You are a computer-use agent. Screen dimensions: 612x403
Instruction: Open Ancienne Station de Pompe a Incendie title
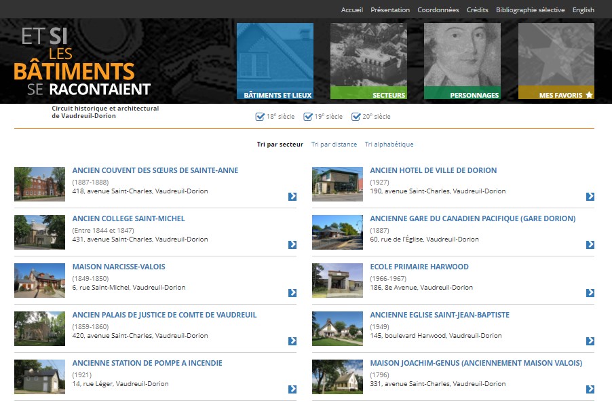[147, 363]
